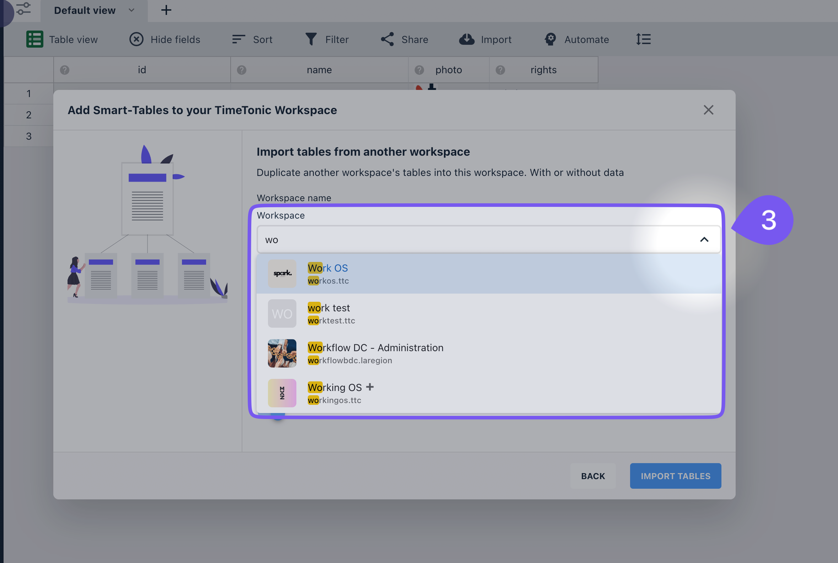The width and height of the screenshot is (838, 563).
Task: Select row number 2
Action: point(29,115)
